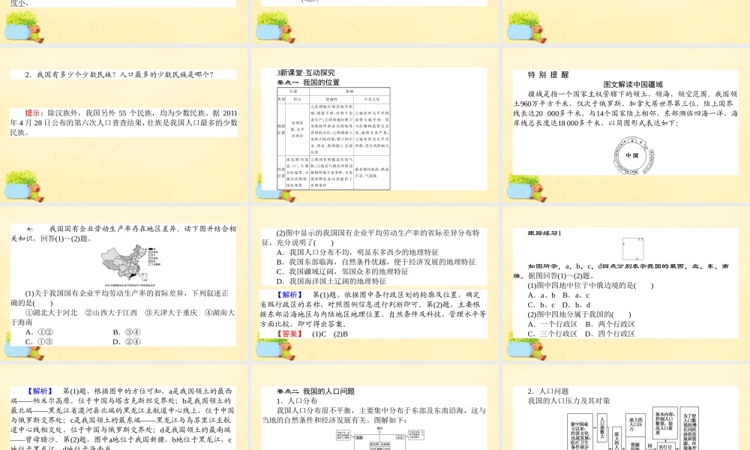
Task: Click the question "我国有多少个少数民族" line
Action: tap(119, 74)
